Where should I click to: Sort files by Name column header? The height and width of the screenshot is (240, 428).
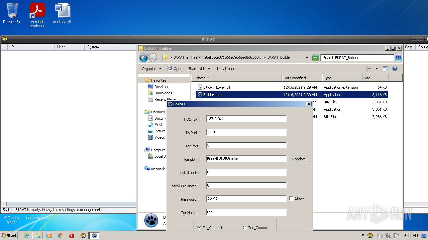click(237, 78)
